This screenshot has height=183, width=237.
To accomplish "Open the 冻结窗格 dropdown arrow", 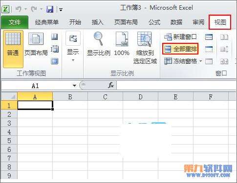I will click(x=200, y=61).
